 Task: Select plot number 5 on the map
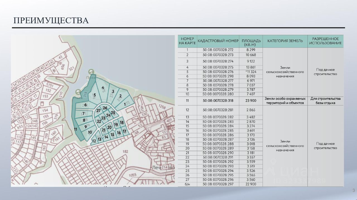tap(95, 95)
